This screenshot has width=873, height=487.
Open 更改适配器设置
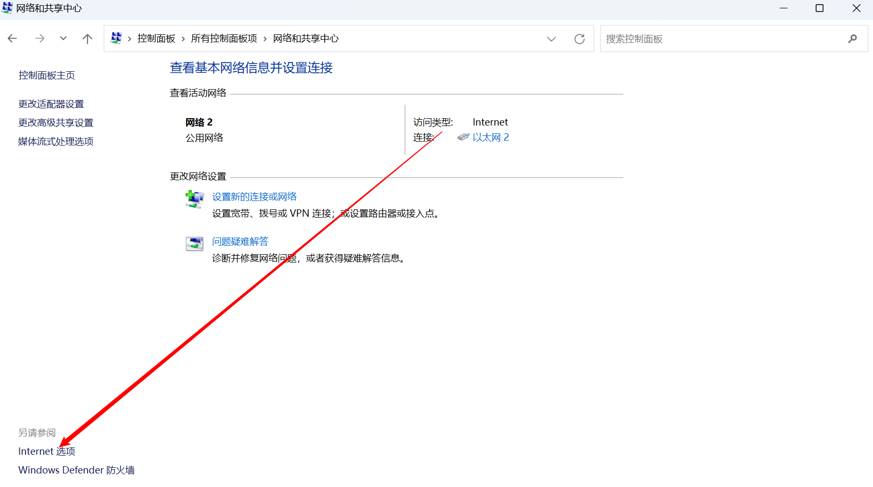point(51,104)
